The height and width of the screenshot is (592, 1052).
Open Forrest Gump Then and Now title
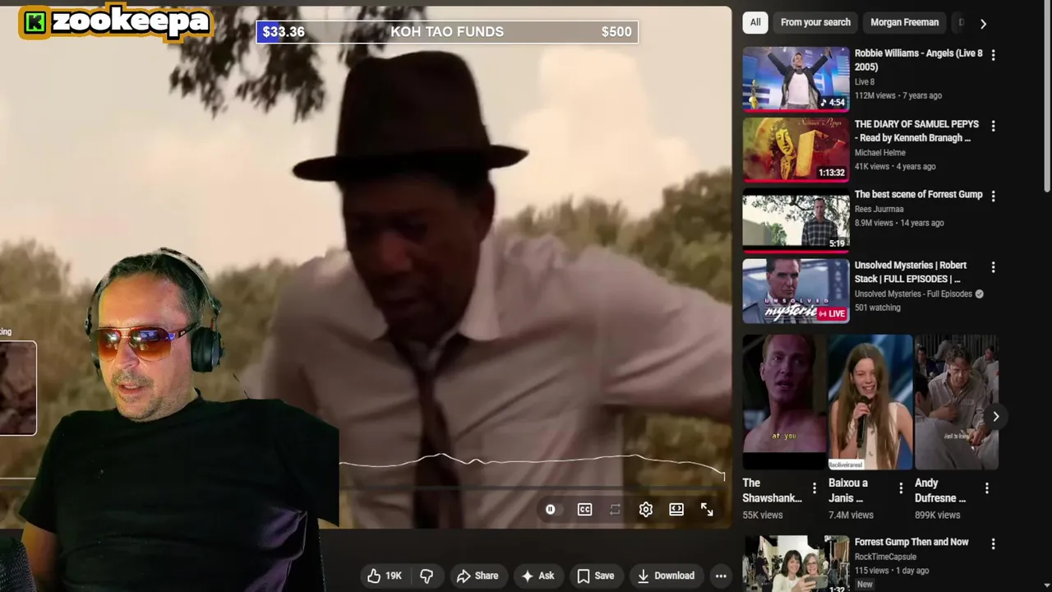911,542
